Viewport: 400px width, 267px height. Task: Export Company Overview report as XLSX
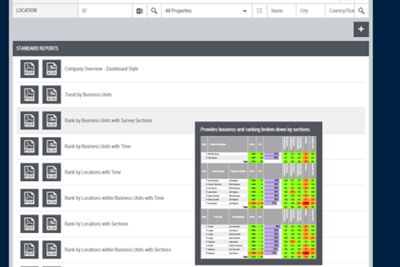pos(51,69)
